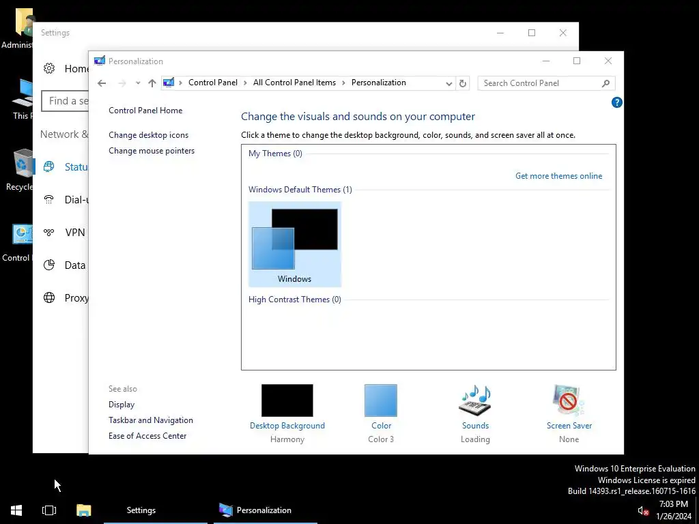Open Display under See also
This screenshot has height=524, width=699.
122,405
